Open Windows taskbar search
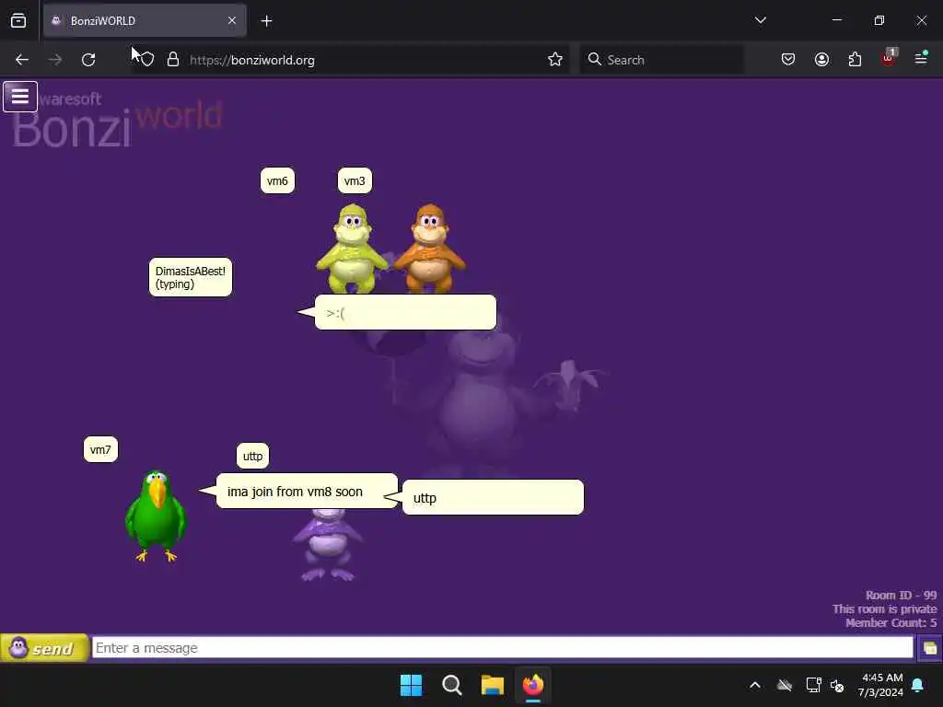Image resolution: width=943 pixels, height=707 pixels. click(x=451, y=685)
